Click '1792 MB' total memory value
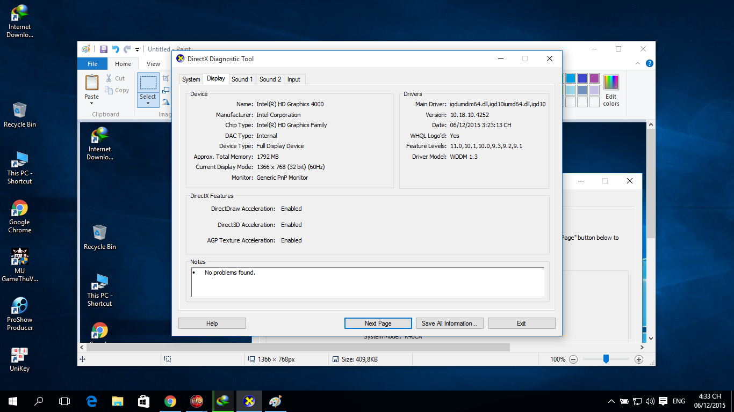The image size is (734, 412). coord(268,157)
